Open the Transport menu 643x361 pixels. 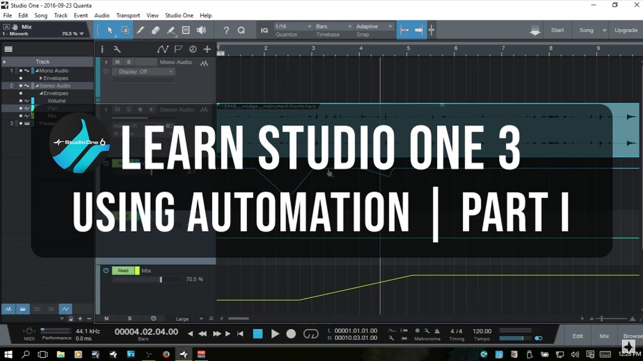128,16
